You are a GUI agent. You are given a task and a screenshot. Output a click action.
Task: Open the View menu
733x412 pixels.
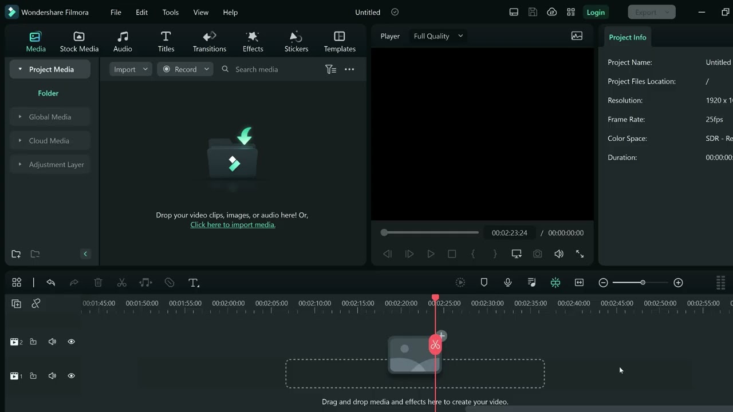201,12
